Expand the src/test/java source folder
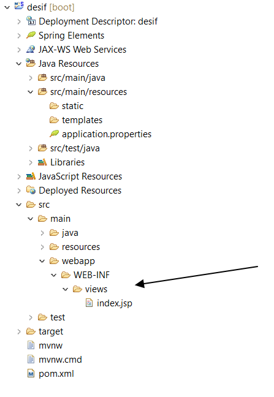Image resolution: width=274 pixels, height=397 pixels. [x=31, y=148]
